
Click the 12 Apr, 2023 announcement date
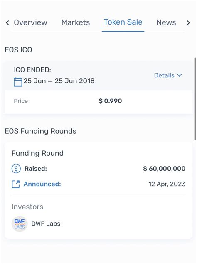[x=167, y=184]
